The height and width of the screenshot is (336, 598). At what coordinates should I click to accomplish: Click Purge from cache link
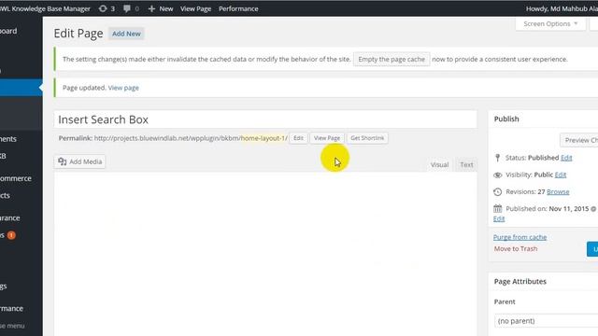tap(520, 237)
